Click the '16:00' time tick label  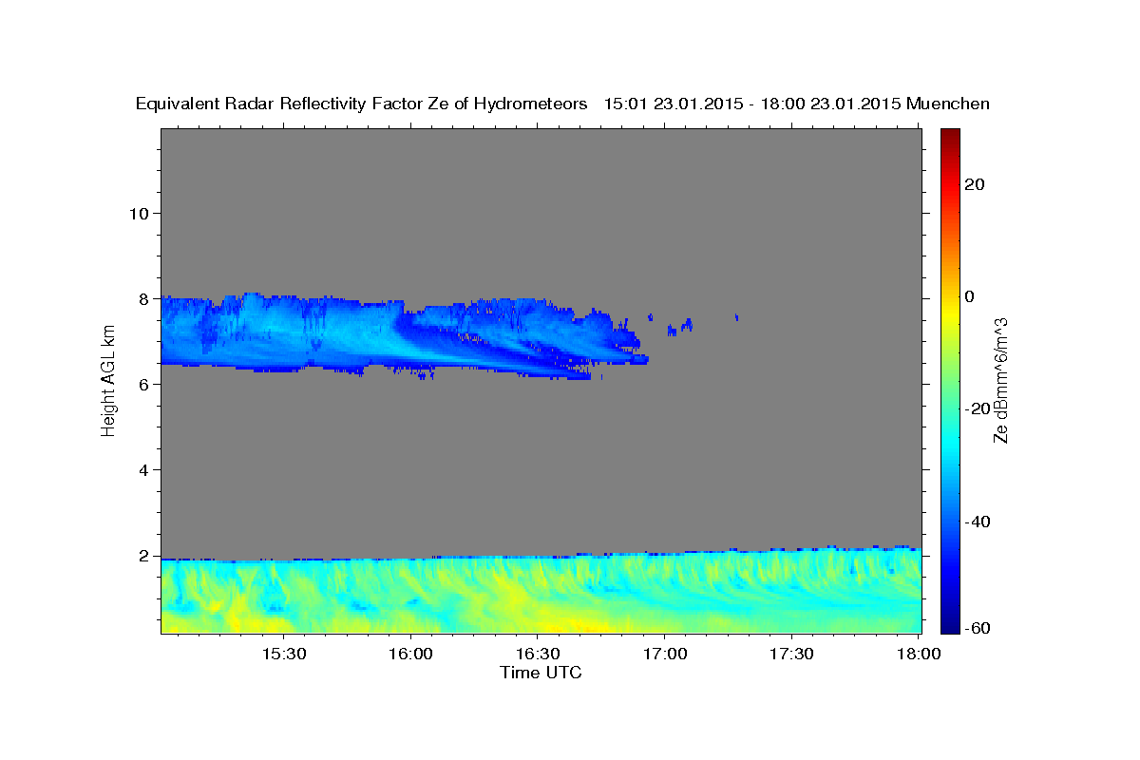[410, 655]
